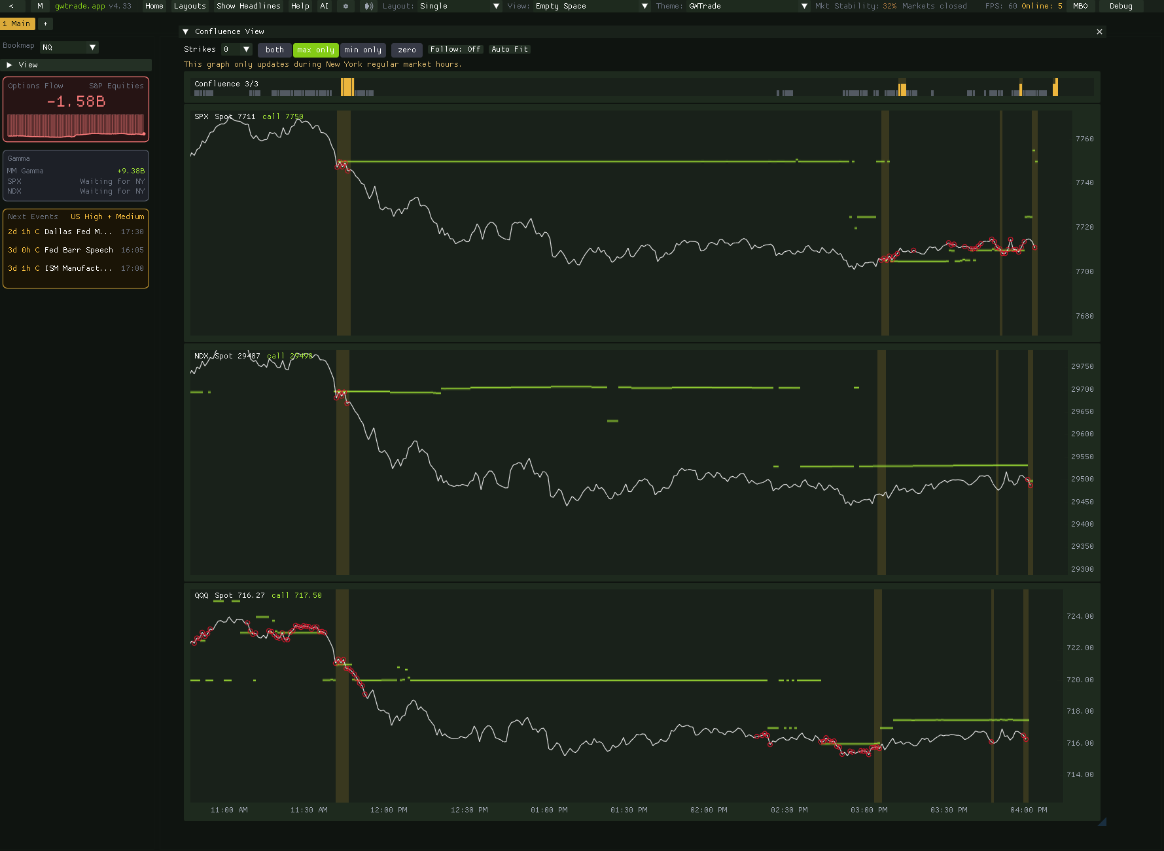Image resolution: width=1164 pixels, height=851 pixels.
Task: Open the Layouts menu
Action: point(190,6)
